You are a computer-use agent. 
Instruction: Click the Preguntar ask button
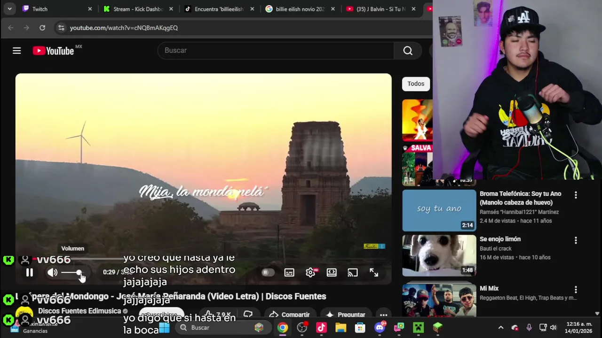(x=346, y=315)
